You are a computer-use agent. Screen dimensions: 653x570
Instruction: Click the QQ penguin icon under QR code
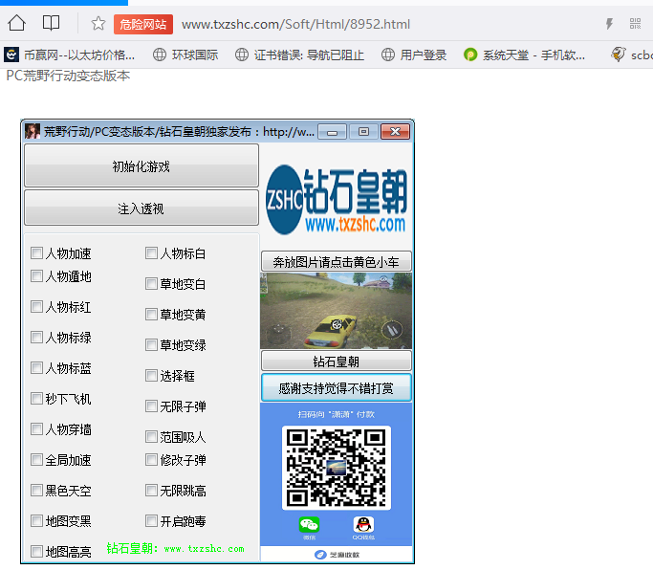363,525
